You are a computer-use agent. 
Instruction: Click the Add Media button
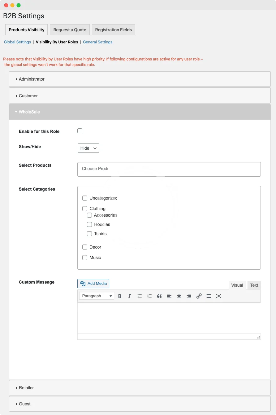click(93, 283)
